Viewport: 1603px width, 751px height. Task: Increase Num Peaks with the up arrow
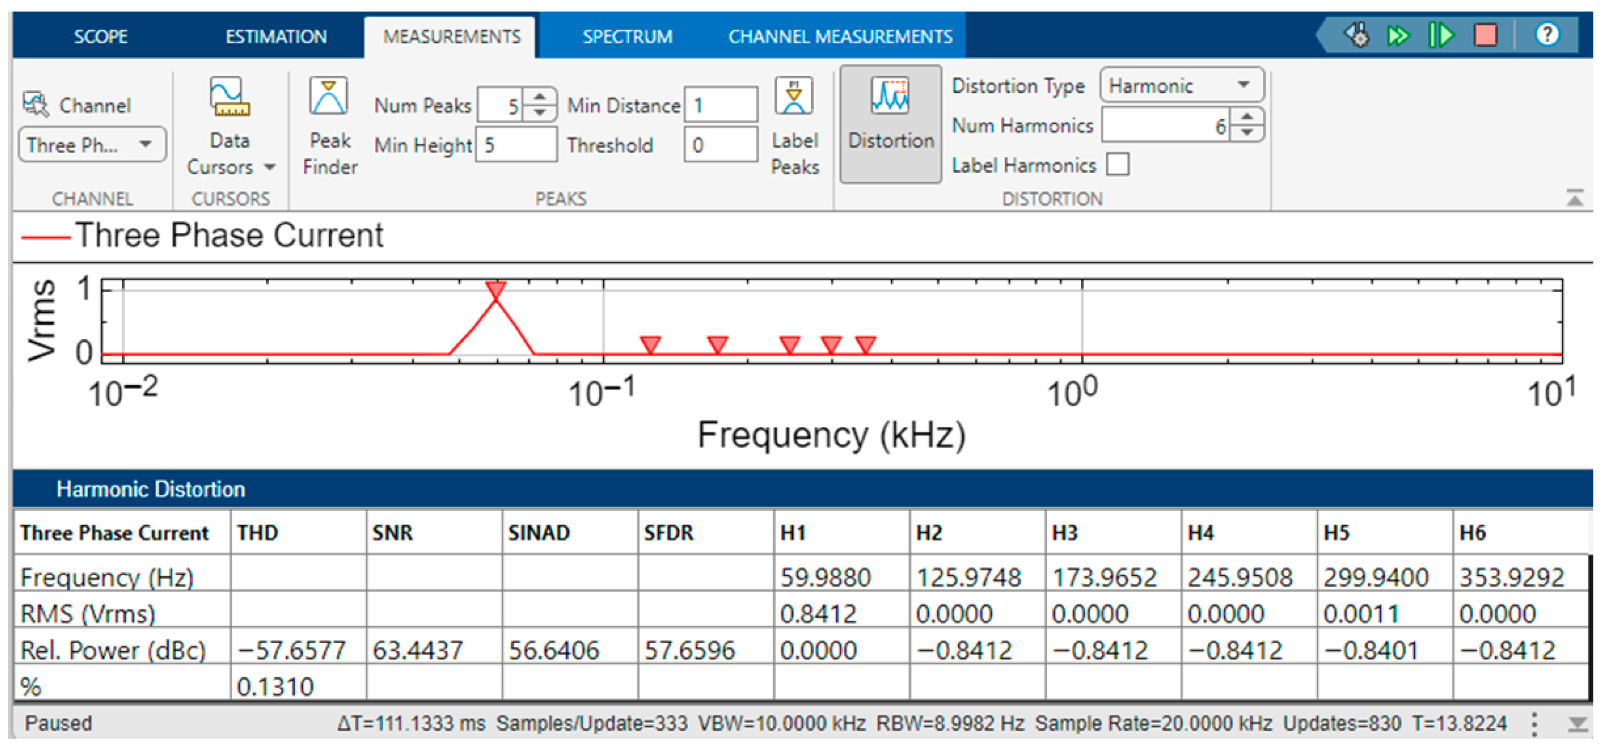click(x=539, y=96)
